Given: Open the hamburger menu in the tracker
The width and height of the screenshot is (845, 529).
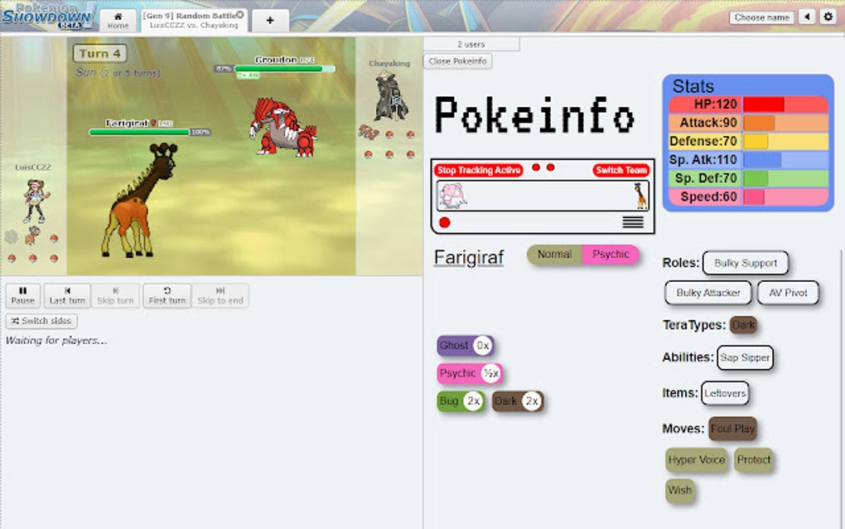Looking at the screenshot, I should tap(633, 222).
